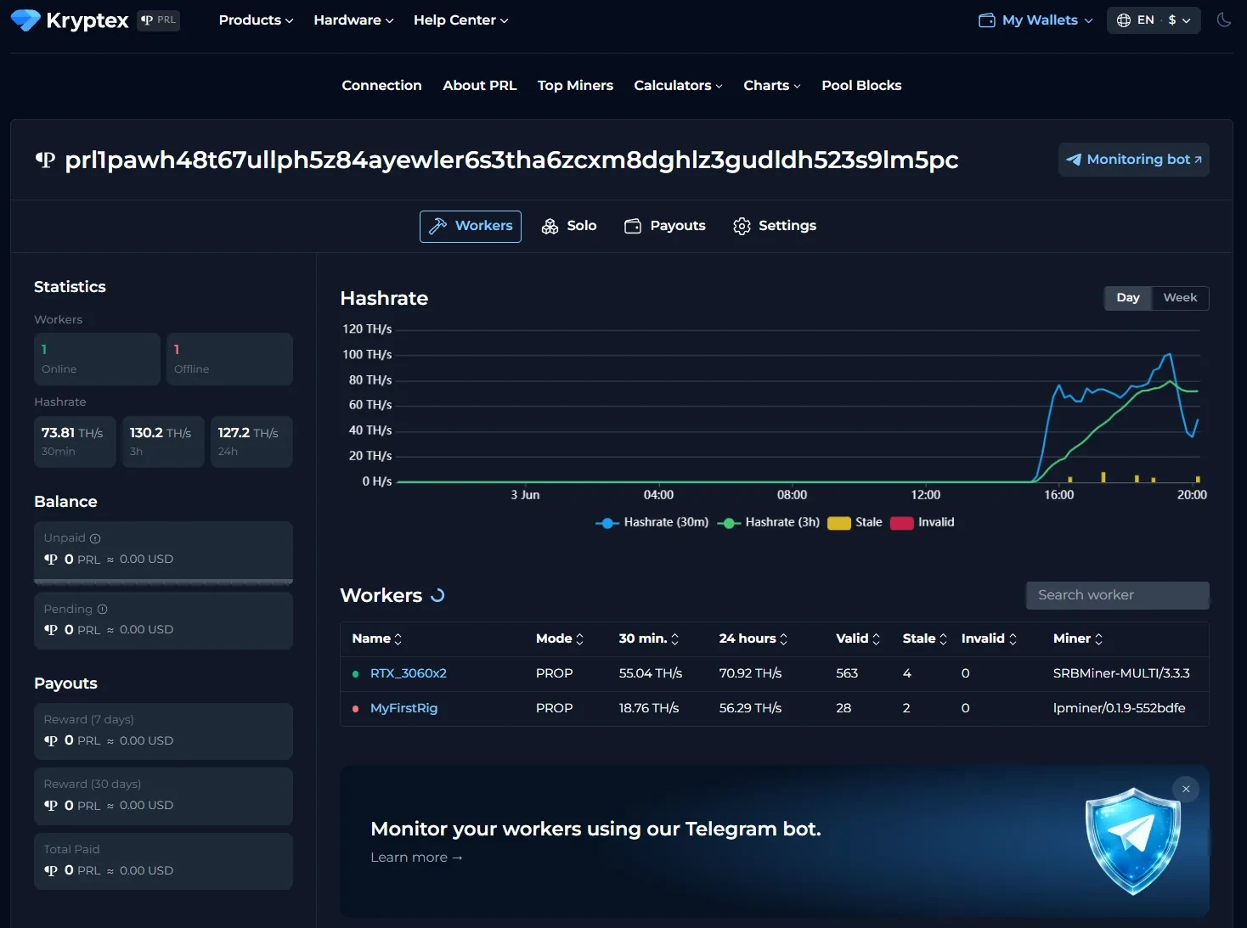This screenshot has height=928, width=1247.
Task: Sort by Miner column arrows
Action: click(x=1098, y=639)
